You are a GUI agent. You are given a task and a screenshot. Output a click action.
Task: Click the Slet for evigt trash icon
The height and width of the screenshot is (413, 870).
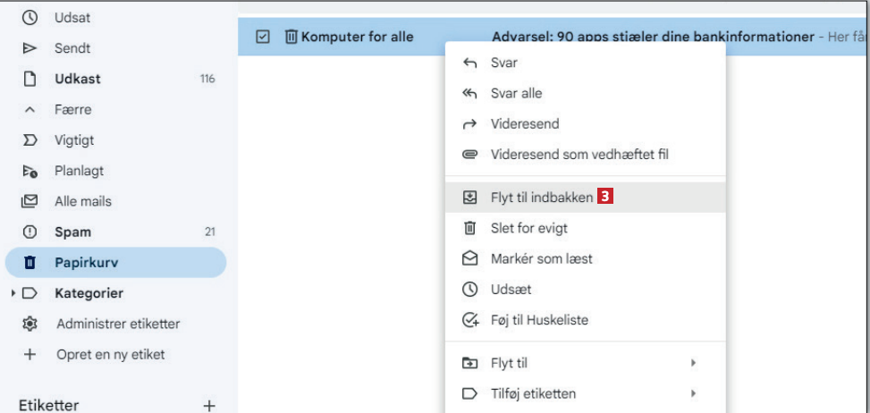pyautogui.click(x=469, y=229)
